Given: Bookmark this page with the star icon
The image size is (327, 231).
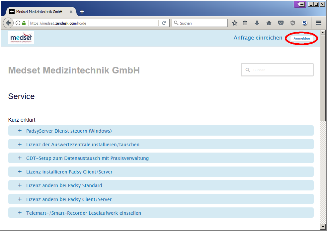Looking at the screenshot, I should point(235,23).
